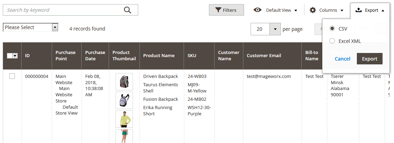
Task: Click the SKU MJ09-M-Yellow
Action: click(197, 88)
